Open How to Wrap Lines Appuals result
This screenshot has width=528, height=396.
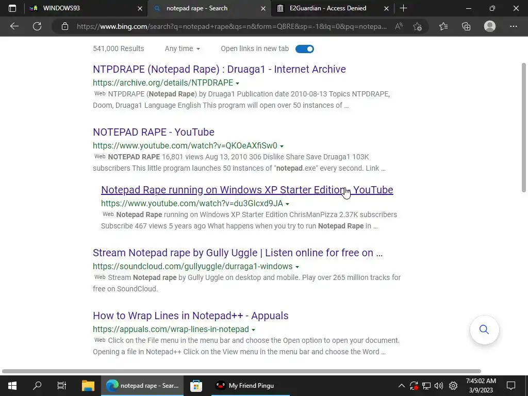coord(191,316)
